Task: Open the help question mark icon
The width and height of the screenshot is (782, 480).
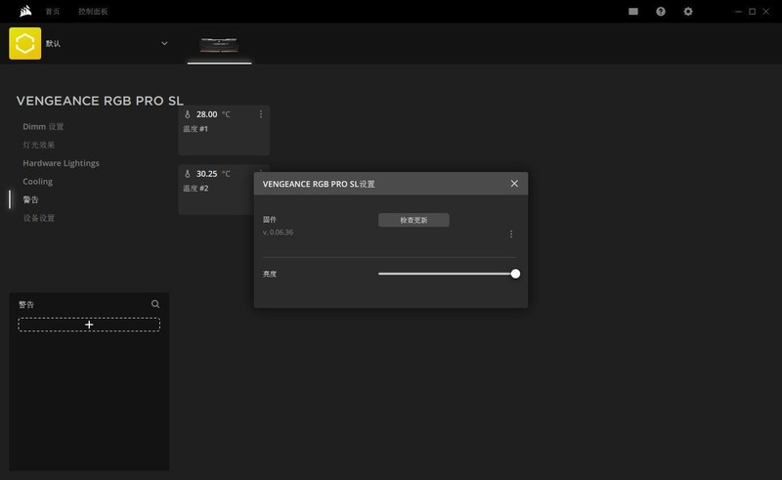Action: pos(661,12)
